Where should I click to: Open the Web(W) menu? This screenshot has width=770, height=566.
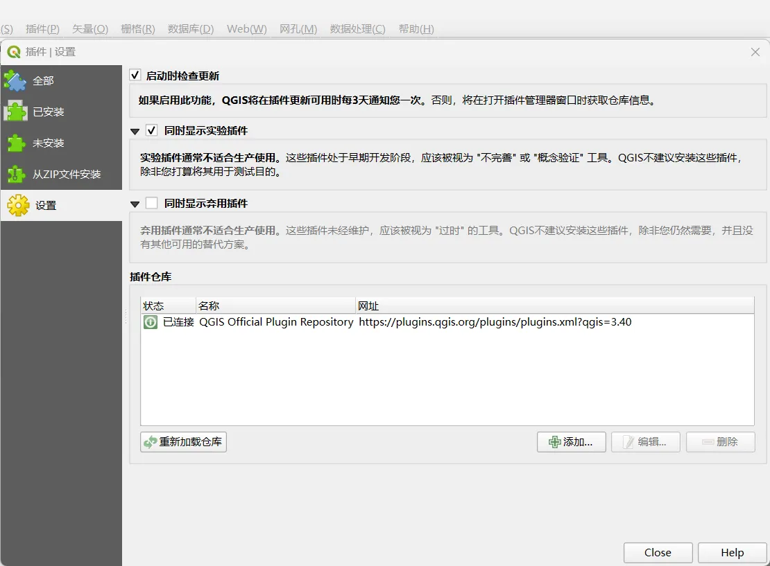click(246, 29)
